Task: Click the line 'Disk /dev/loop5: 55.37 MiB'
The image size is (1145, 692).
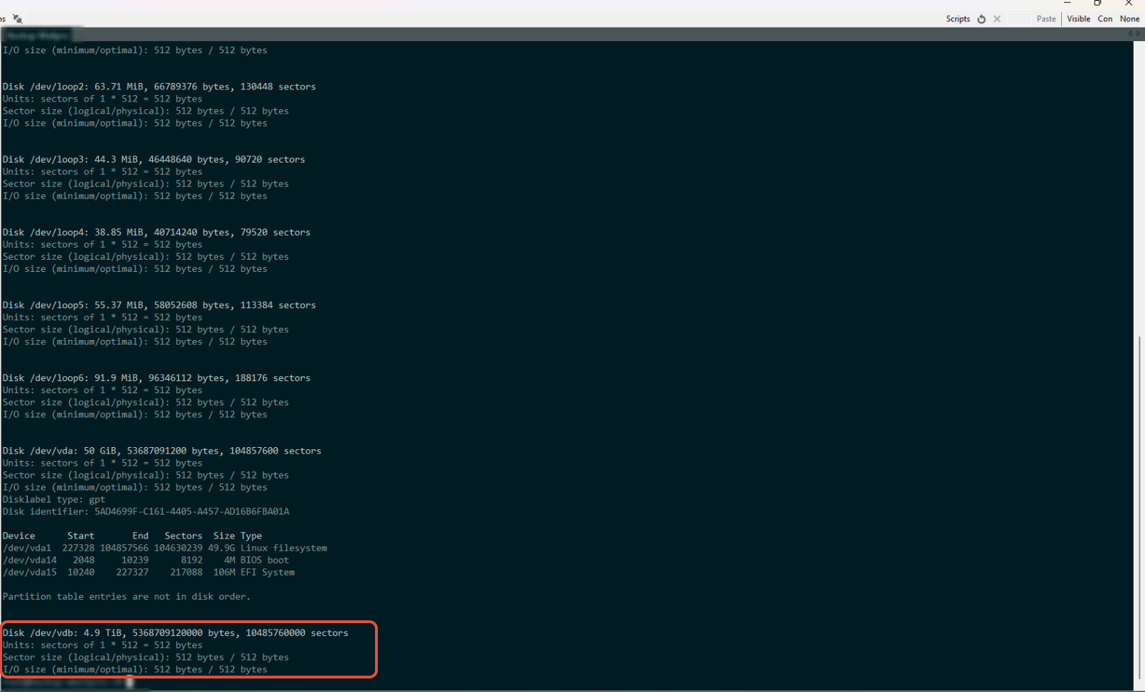Action: point(159,305)
